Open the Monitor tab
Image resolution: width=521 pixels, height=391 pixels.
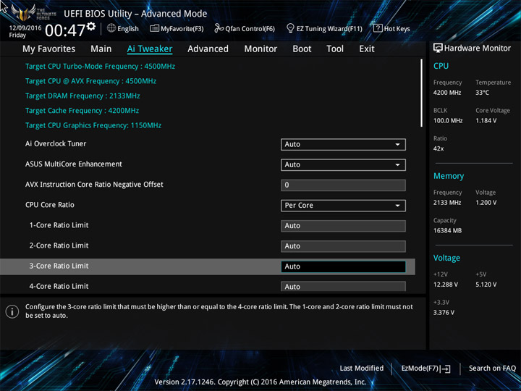point(260,49)
